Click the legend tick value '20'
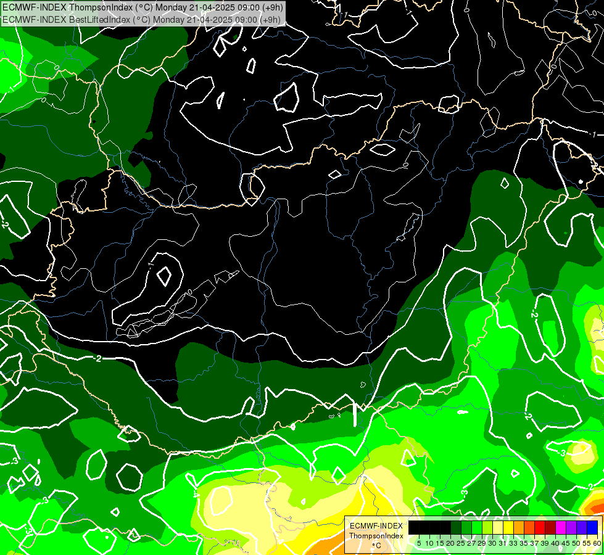Image resolution: width=604 pixels, height=555 pixels. tap(450, 543)
